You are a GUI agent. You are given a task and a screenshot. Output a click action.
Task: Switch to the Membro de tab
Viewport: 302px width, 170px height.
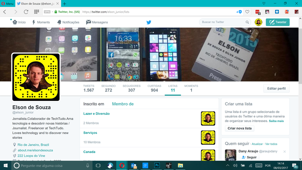[x=123, y=104]
